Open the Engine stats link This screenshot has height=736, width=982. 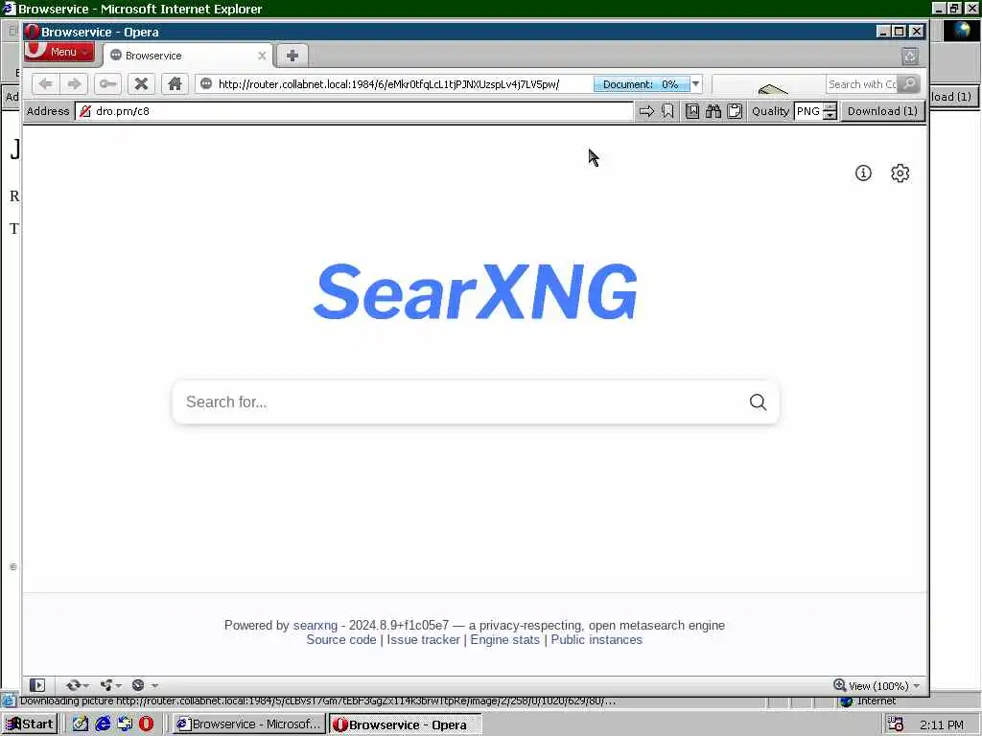[504, 639]
